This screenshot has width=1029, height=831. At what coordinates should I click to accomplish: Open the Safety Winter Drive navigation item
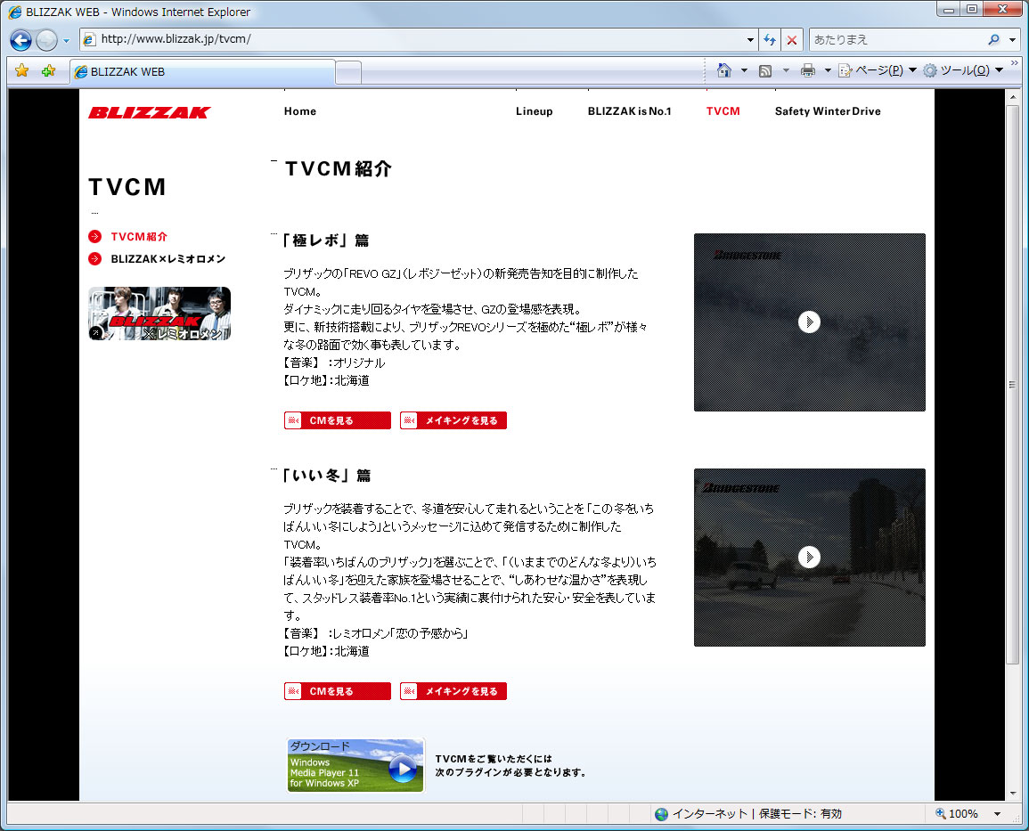828,111
